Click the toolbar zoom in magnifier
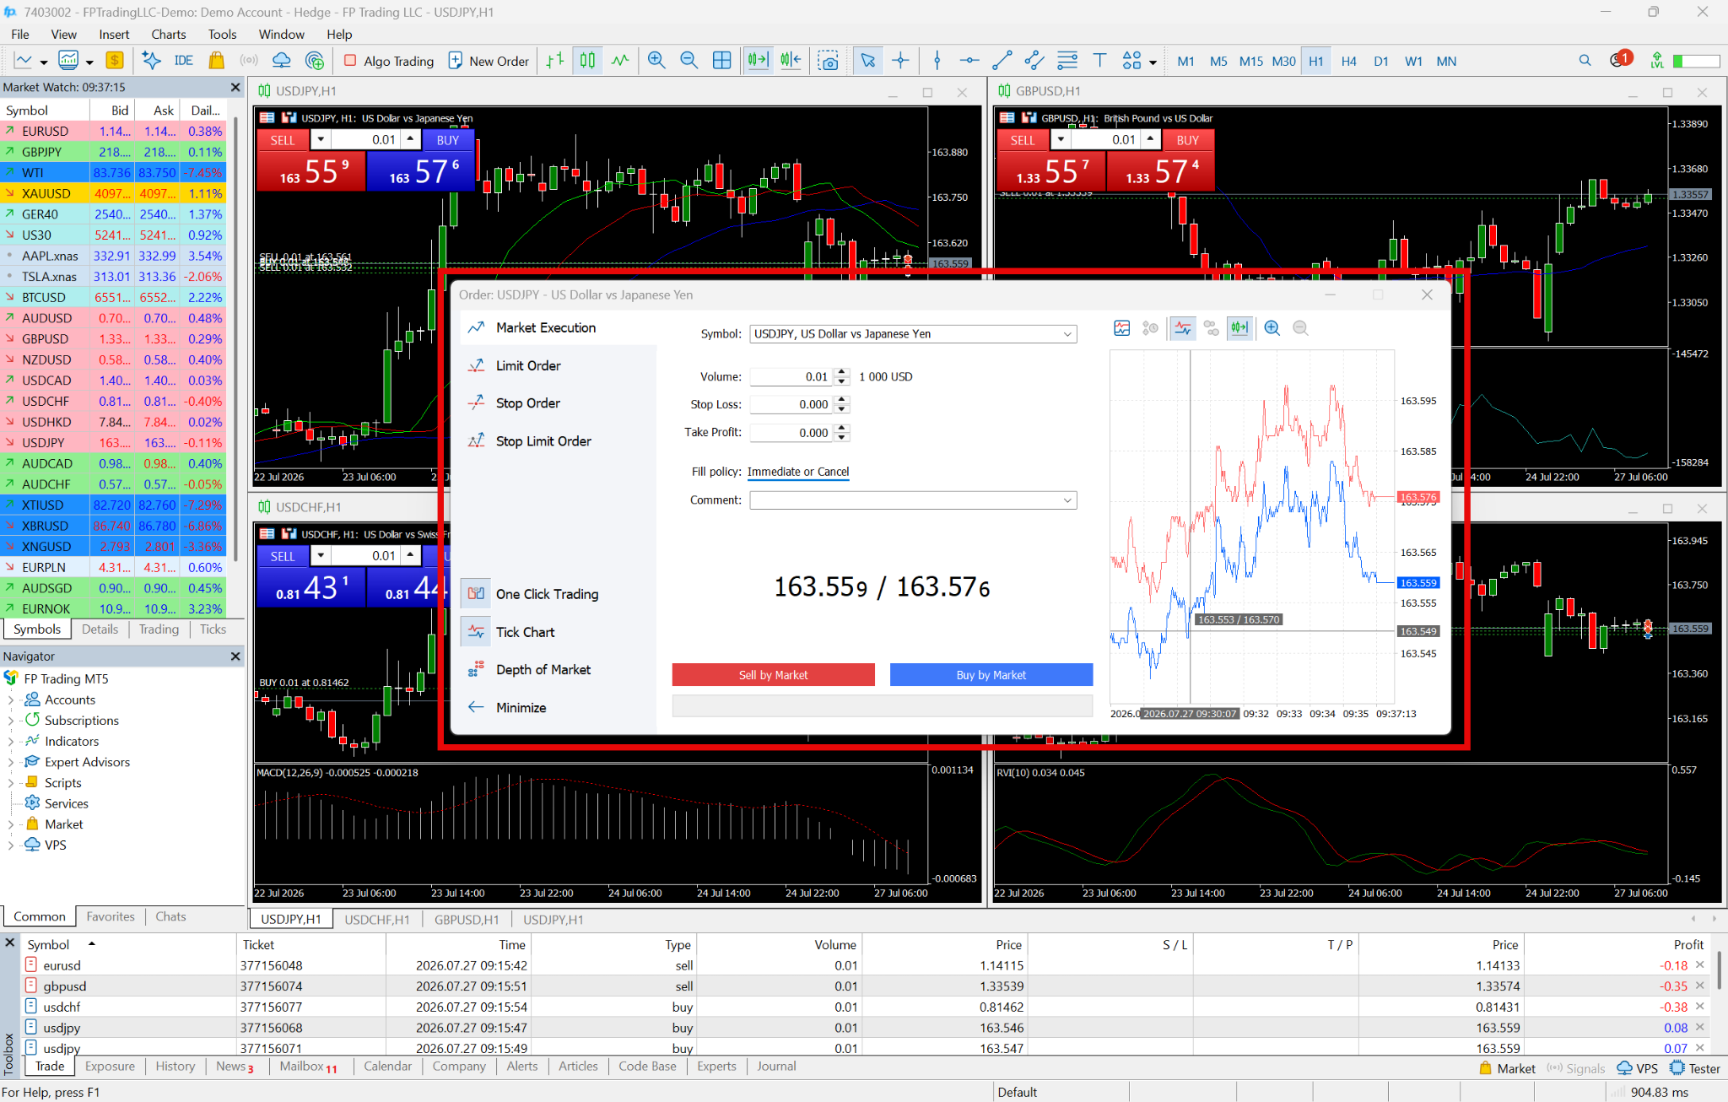 656,61
